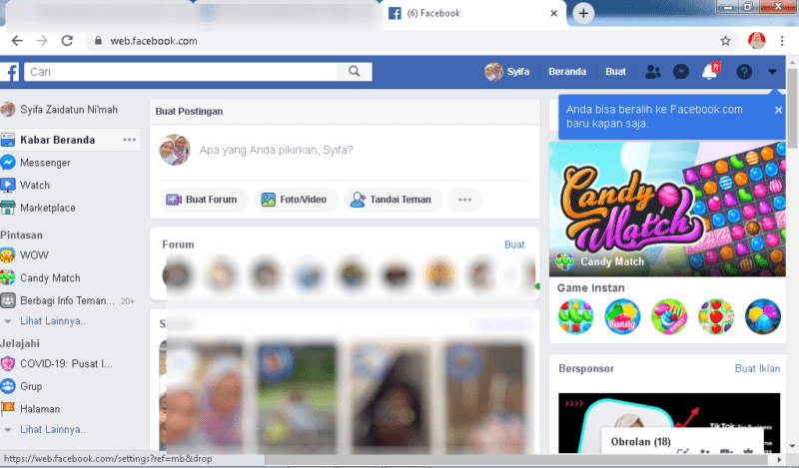Open Halaman in Jelajahi section

point(40,409)
